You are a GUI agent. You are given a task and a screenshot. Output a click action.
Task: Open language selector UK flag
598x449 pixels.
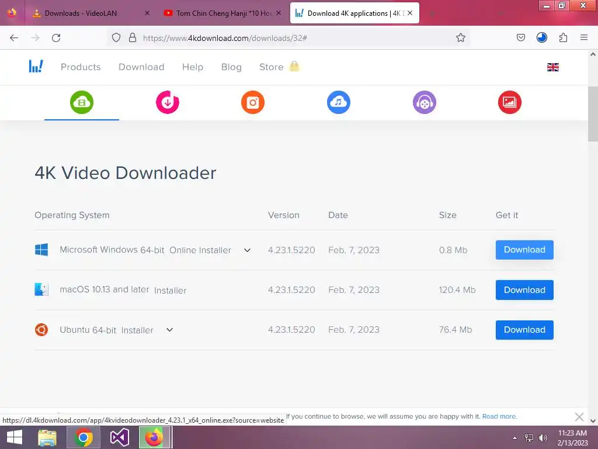tap(553, 67)
